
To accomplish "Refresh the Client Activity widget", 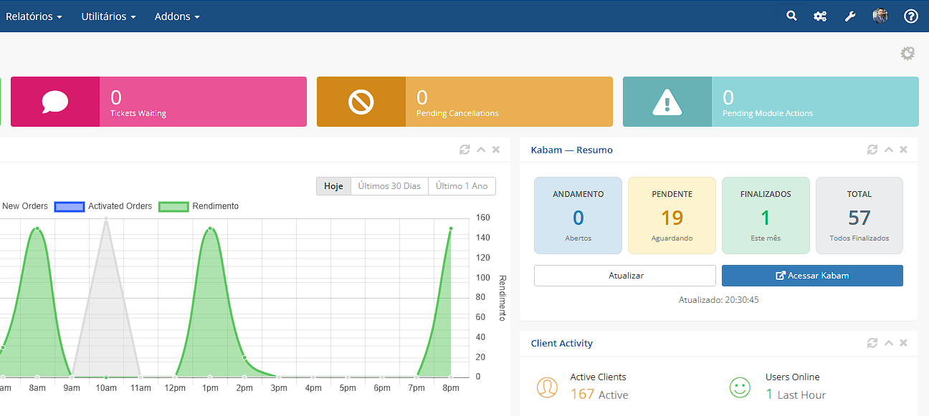I will click(872, 343).
